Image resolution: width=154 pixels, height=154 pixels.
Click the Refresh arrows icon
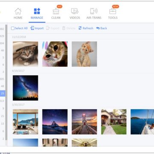click(x=80, y=28)
